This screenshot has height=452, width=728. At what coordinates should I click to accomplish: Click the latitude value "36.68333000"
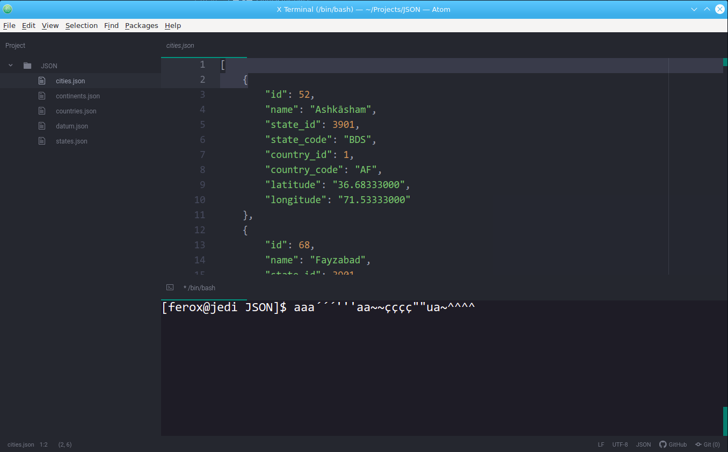click(x=369, y=185)
